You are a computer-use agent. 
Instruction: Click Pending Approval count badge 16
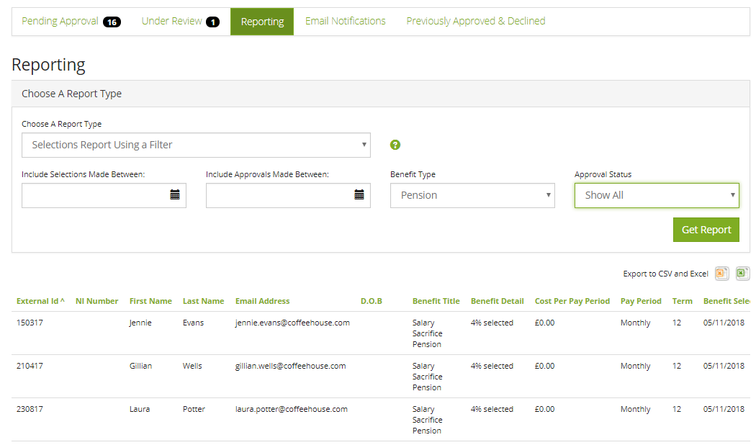click(x=112, y=22)
